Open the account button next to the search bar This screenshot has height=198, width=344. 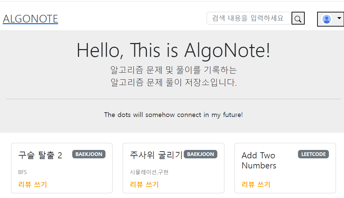(x=330, y=19)
